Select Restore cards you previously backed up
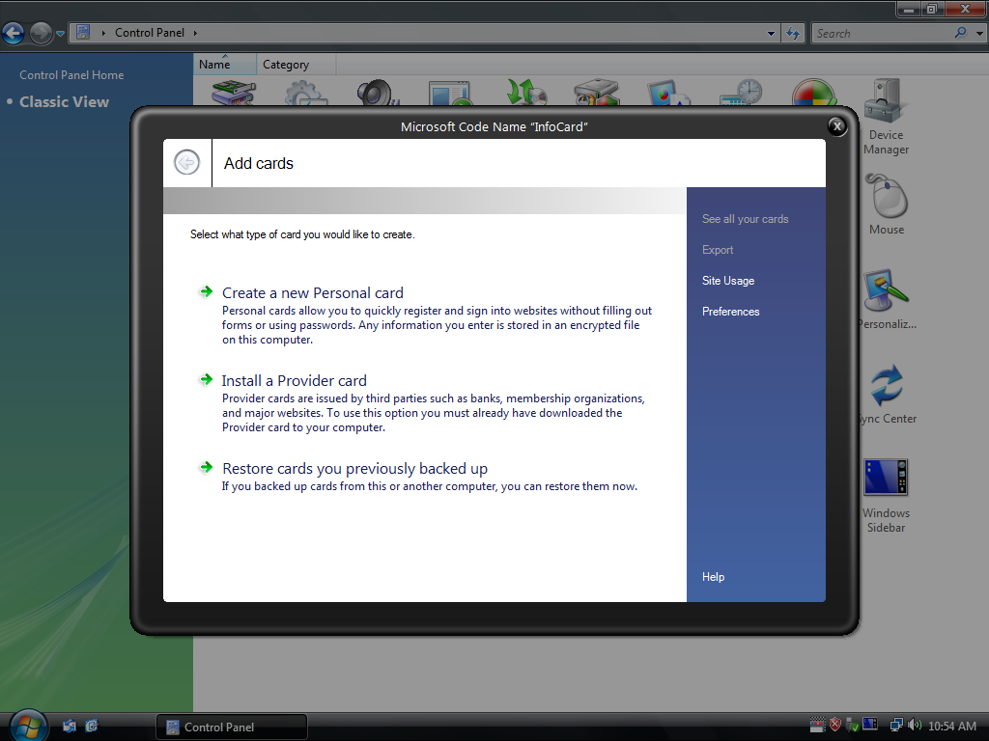 click(354, 469)
